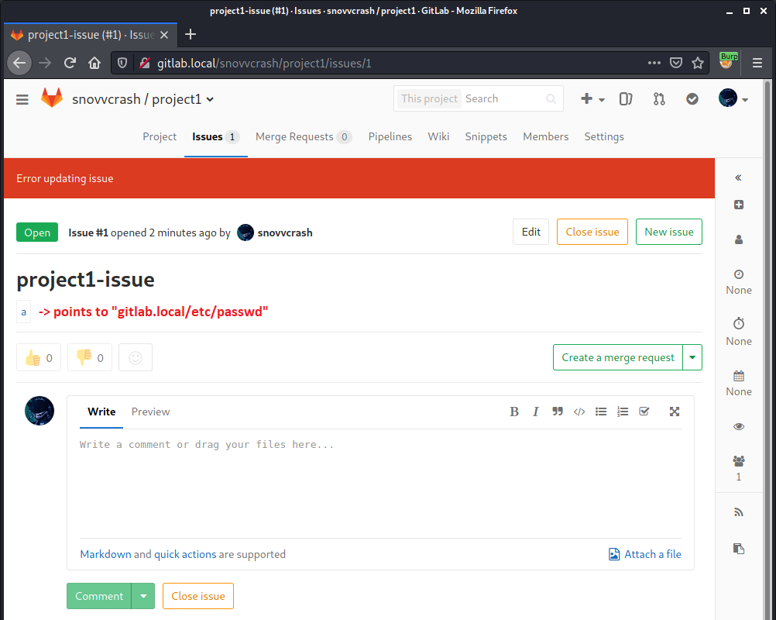Add a bulleted list in comment
The image size is (776, 620).
coord(600,412)
